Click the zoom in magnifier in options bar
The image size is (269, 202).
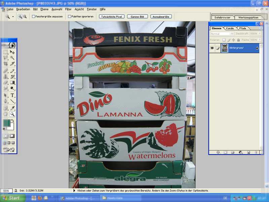click(20, 16)
